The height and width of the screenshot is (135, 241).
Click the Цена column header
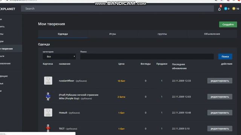click(x=121, y=64)
